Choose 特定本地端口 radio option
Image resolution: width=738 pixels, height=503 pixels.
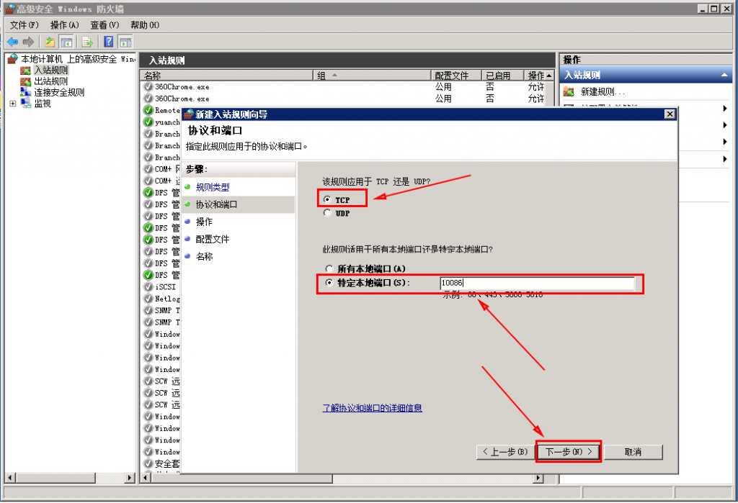pos(329,283)
